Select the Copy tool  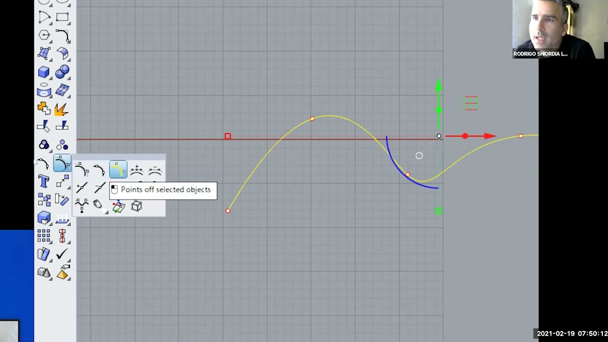[x=44, y=199]
